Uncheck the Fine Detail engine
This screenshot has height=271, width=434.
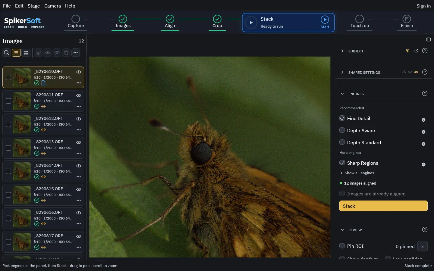pos(342,118)
